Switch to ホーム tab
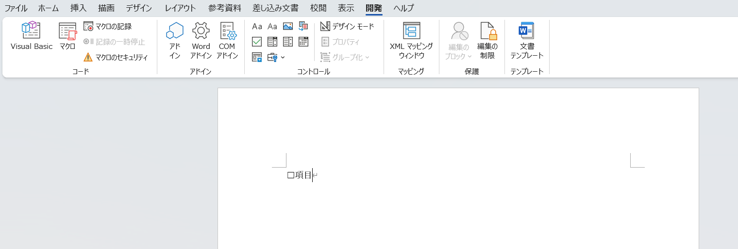 (x=49, y=8)
